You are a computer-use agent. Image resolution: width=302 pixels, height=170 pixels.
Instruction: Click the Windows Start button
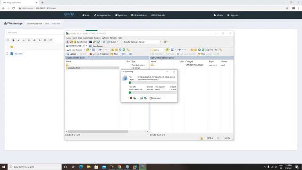(4, 167)
